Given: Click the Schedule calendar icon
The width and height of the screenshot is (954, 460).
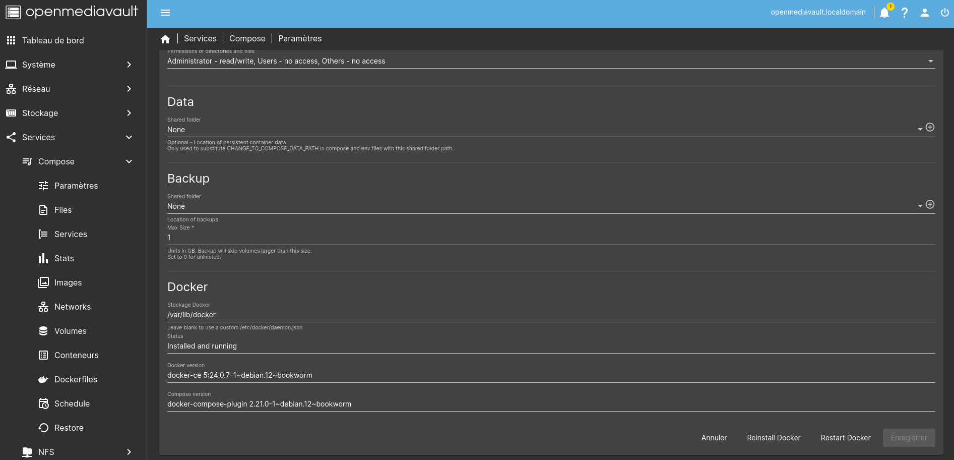Looking at the screenshot, I should pos(43,404).
